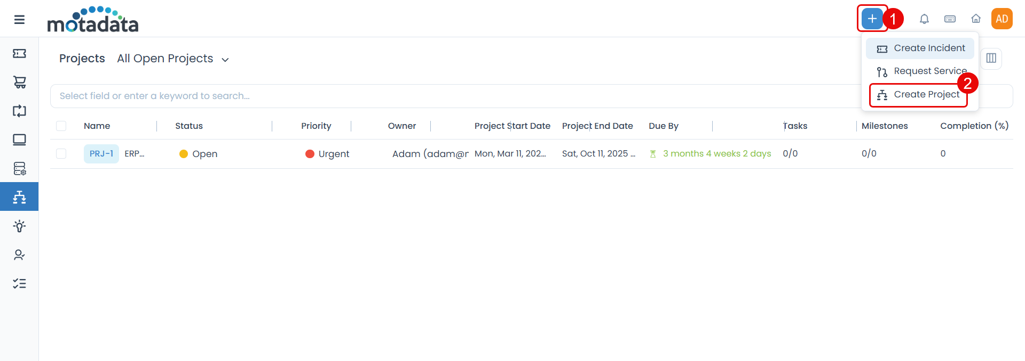Screen dimensions: 1025x361
Task: Open the column selector button
Action: pyautogui.click(x=991, y=58)
